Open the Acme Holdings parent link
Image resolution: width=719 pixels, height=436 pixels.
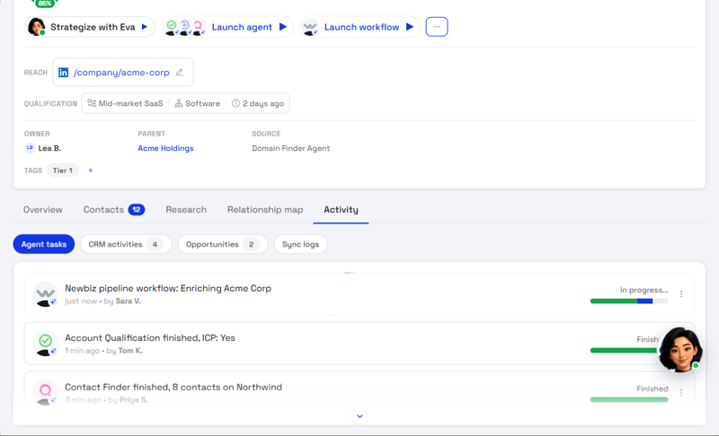(x=165, y=148)
